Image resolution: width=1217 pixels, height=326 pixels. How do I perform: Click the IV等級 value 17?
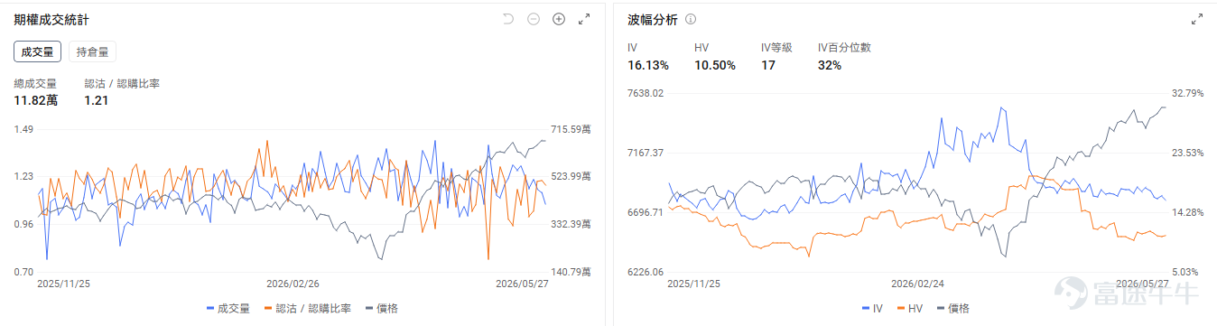coord(768,65)
